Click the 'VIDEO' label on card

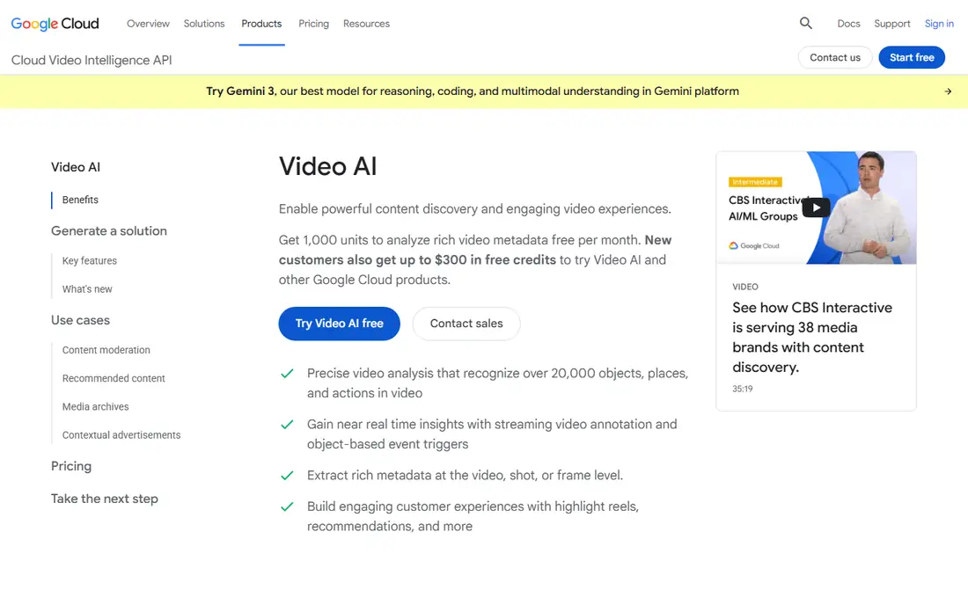745,287
